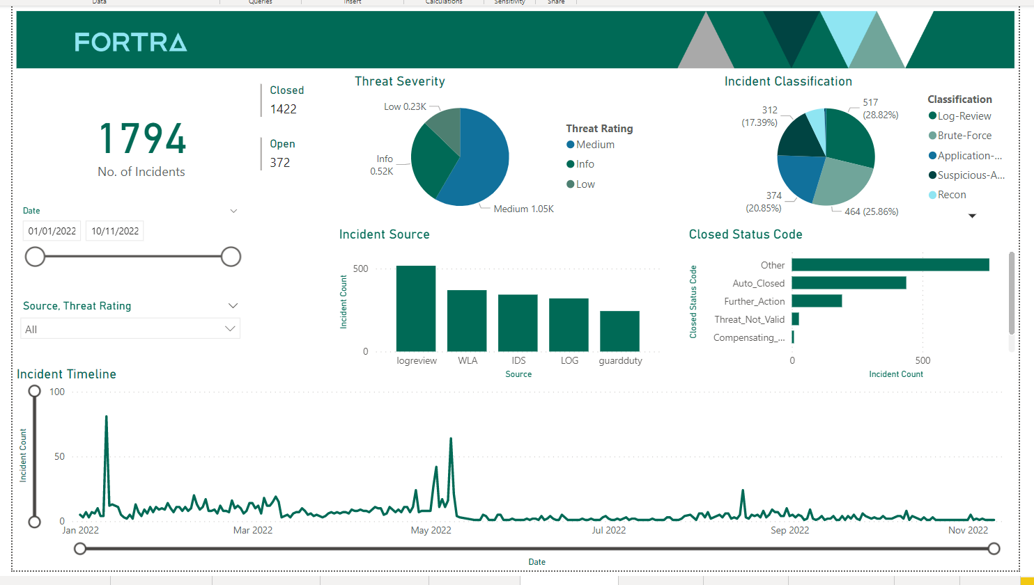Select the Medium threat rating legend marker

(571, 145)
